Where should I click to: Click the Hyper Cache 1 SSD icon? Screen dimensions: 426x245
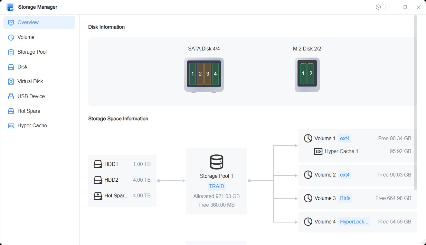[x=318, y=151]
